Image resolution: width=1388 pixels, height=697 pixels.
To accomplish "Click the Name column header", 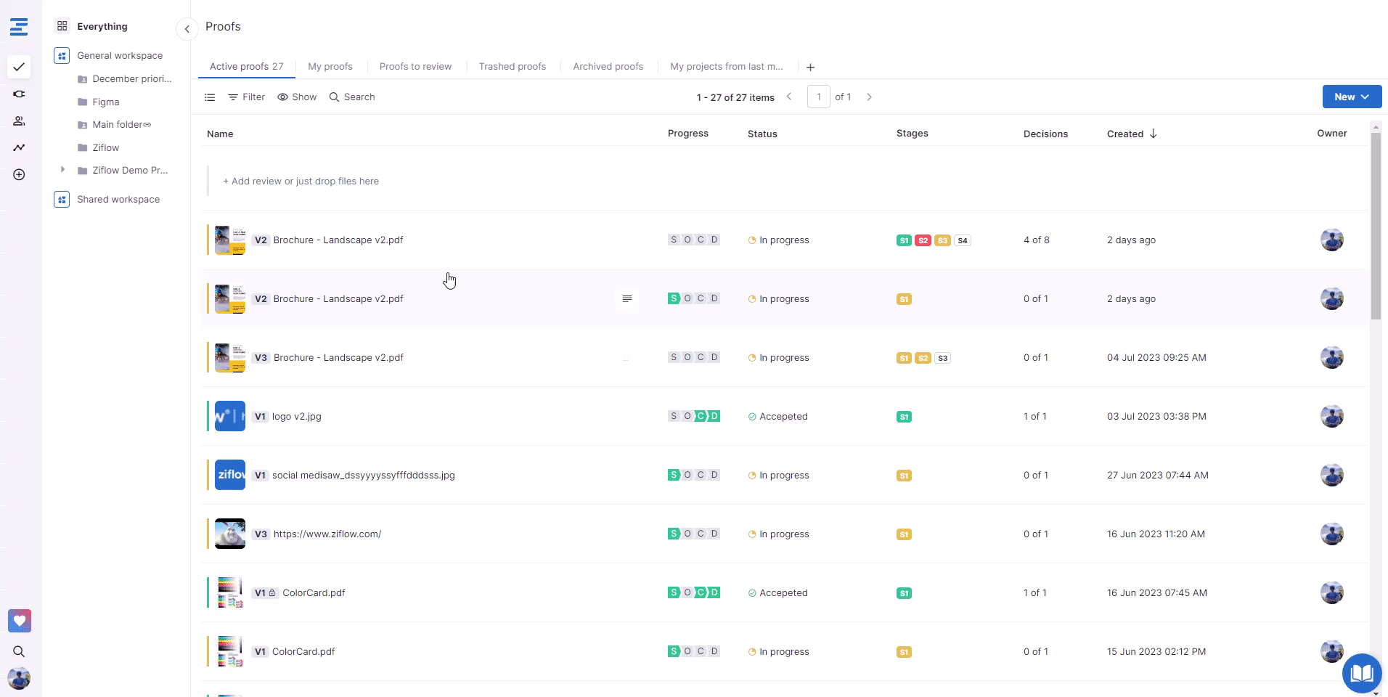I will (x=220, y=134).
